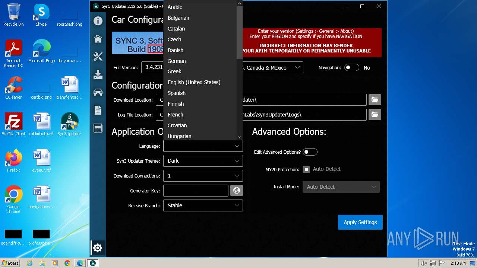
Task: Select Bulgarian language
Action: 200,18
